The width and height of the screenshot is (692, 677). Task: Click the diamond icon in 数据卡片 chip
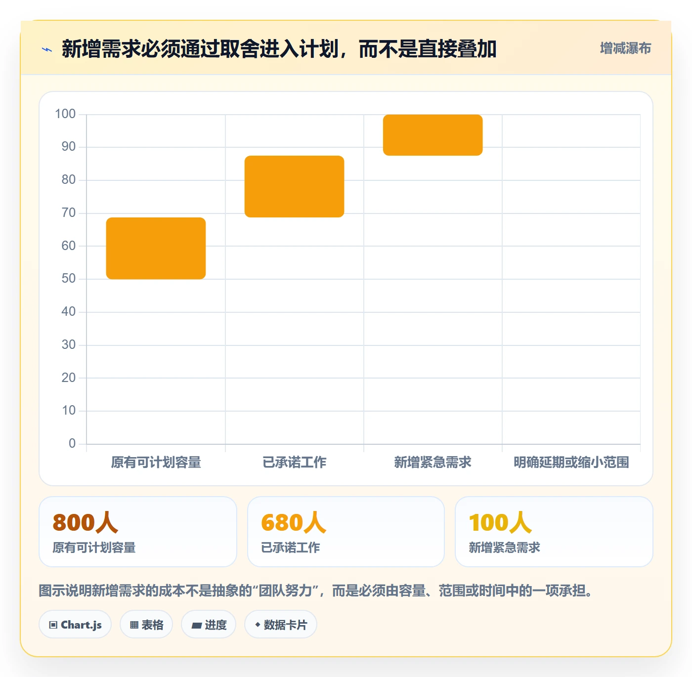(x=258, y=625)
